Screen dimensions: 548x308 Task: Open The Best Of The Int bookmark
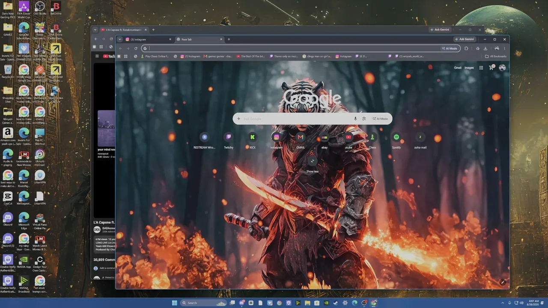(x=251, y=56)
